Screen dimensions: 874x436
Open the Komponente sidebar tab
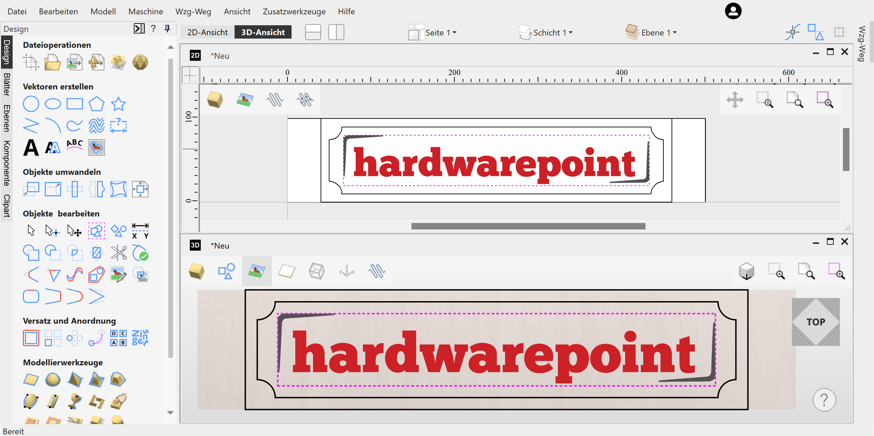tap(6, 163)
